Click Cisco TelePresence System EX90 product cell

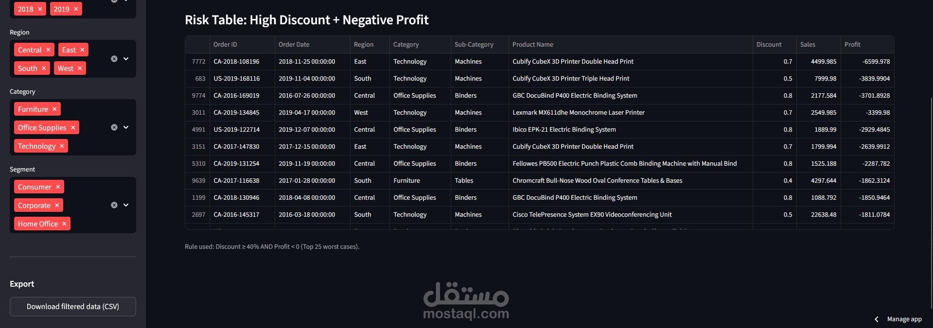tap(631, 215)
